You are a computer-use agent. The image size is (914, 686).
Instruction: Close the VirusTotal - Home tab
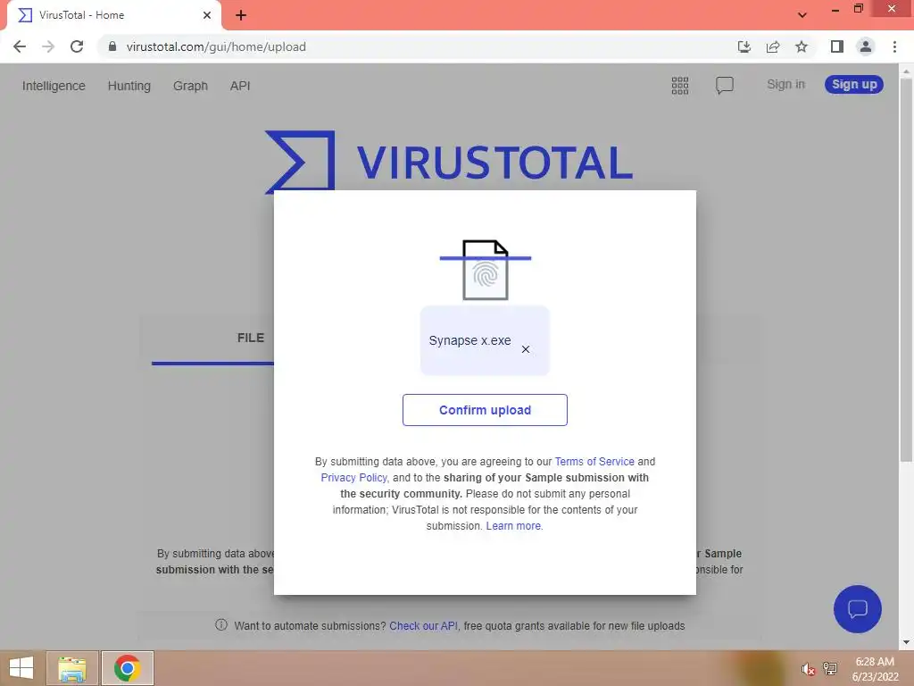click(207, 15)
